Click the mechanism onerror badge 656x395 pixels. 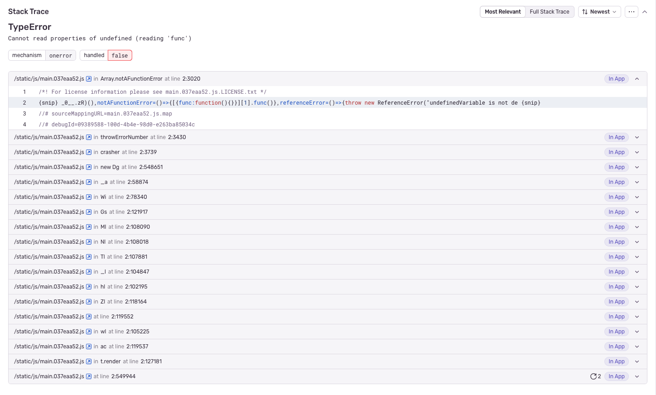61,55
